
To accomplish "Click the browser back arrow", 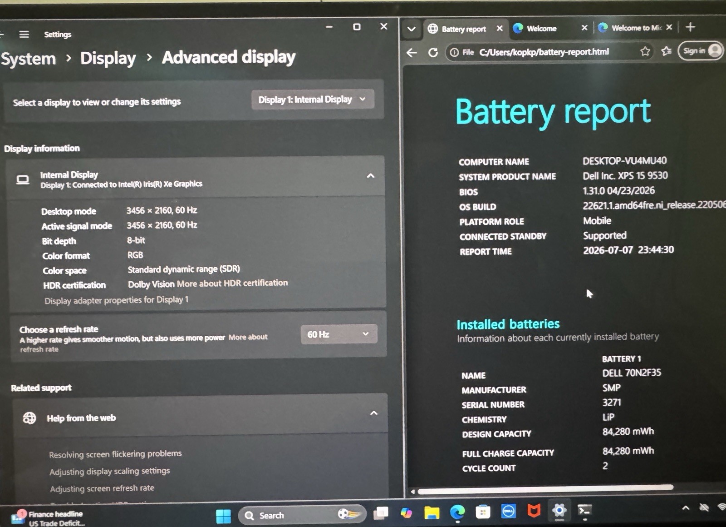I will pos(412,53).
